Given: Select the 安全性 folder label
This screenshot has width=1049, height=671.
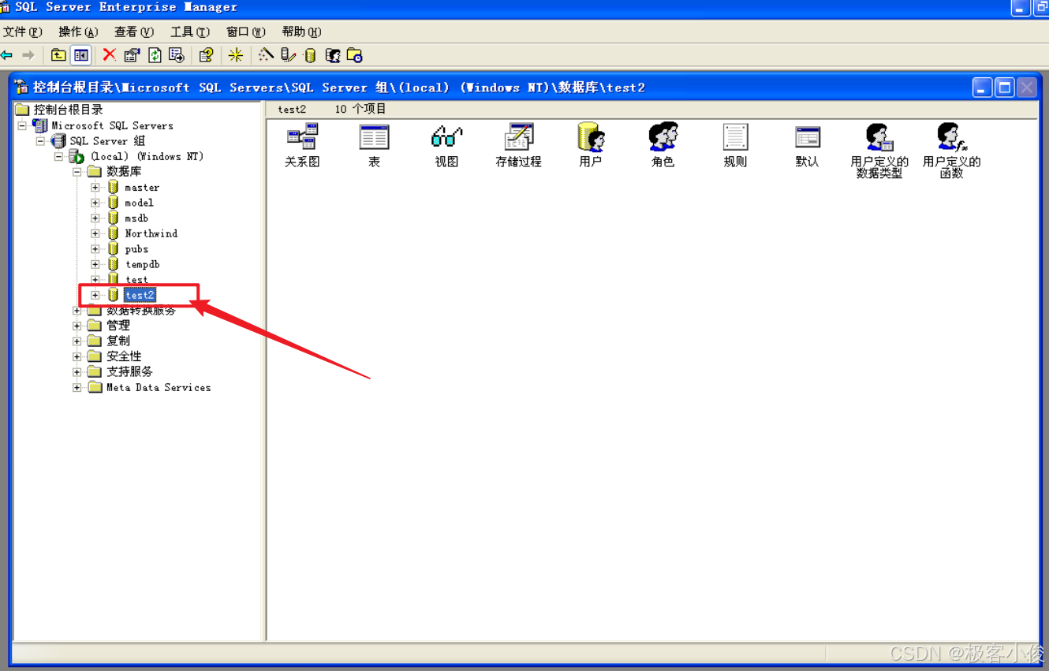Looking at the screenshot, I should 124,356.
